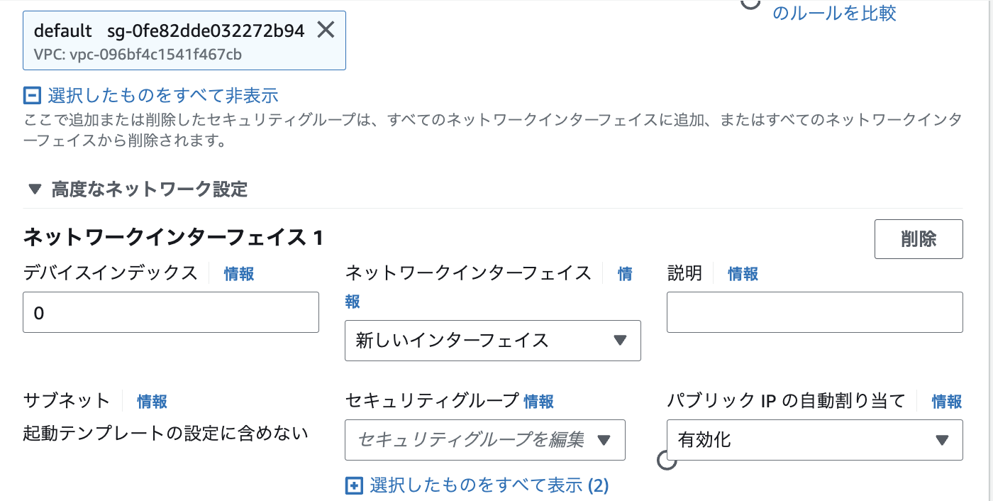Viewport: 993px width, 501px height.
Task: Click the plus box icon beside 選択したものをすべて表示
Action: click(353, 485)
